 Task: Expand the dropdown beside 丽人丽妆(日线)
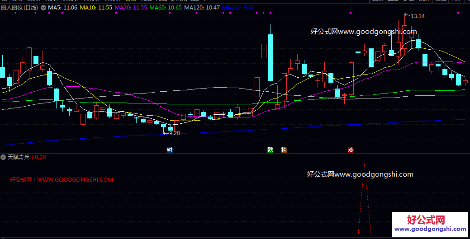click(x=43, y=8)
